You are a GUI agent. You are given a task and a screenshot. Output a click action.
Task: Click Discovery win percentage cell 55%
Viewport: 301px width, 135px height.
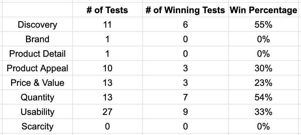pyautogui.click(x=263, y=25)
